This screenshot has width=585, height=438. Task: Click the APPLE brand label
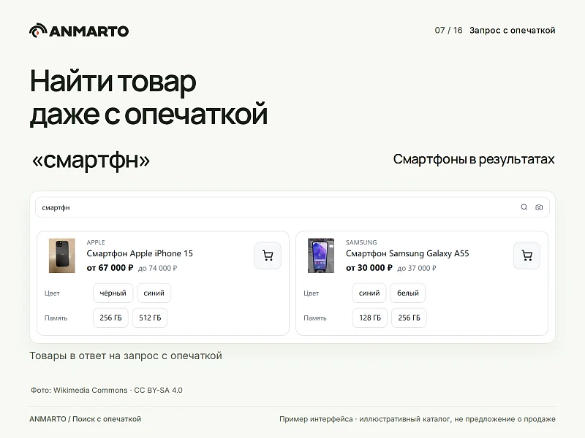pos(96,242)
